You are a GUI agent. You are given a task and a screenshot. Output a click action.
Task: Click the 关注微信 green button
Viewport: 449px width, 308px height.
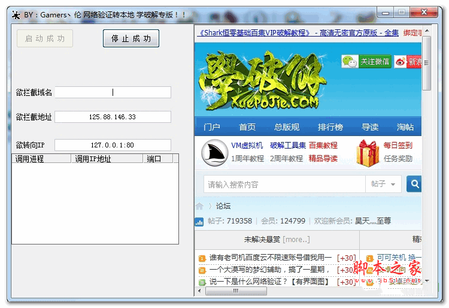pos(375,62)
